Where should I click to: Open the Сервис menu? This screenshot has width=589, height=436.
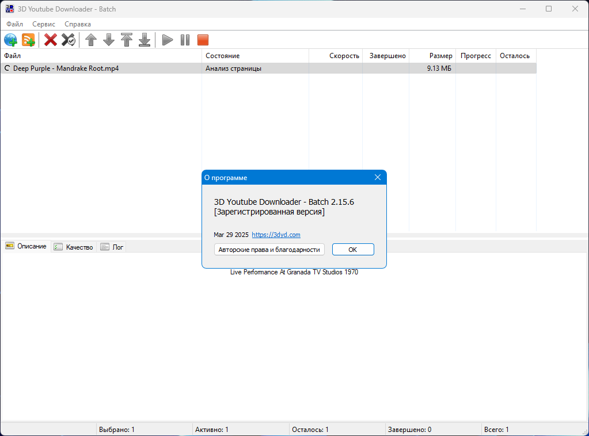(x=44, y=24)
